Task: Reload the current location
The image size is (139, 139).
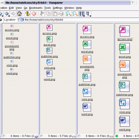Action: point(27,14)
